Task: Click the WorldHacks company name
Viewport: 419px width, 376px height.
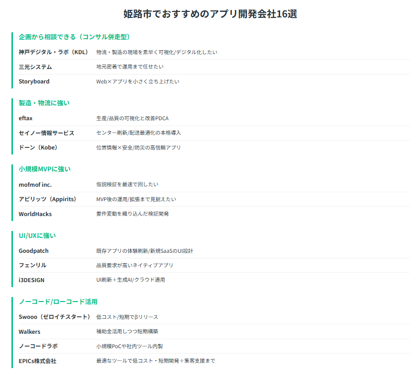Action: tap(35, 214)
